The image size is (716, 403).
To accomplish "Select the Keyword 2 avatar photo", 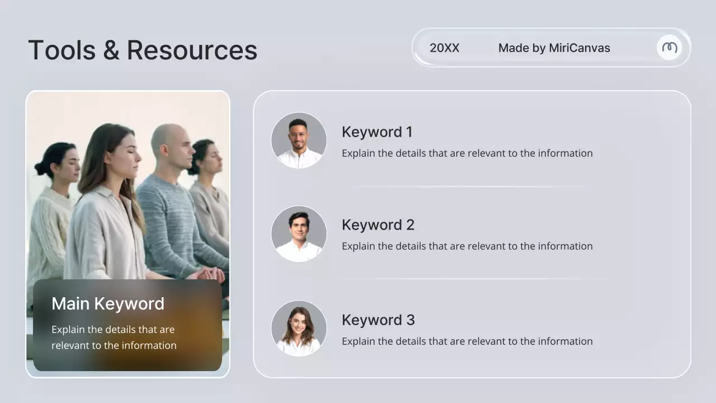I will point(299,233).
